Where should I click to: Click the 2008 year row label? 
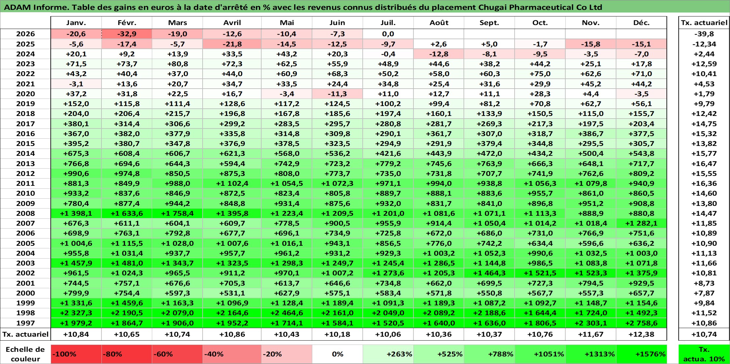click(25, 213)
